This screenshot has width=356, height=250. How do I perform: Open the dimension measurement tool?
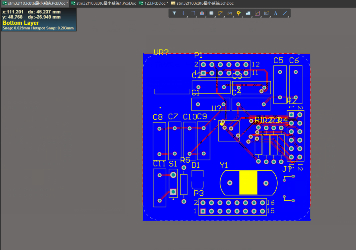(x=266, y=13)
